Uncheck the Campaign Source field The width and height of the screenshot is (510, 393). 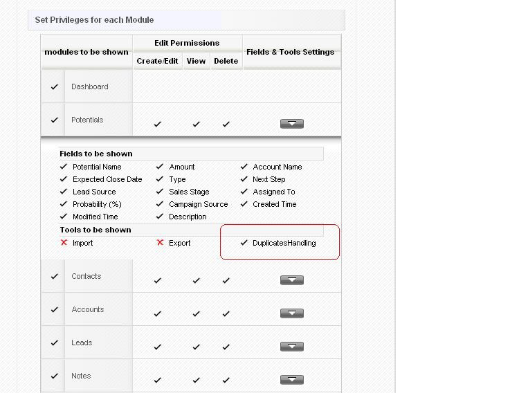click(160, 204)
